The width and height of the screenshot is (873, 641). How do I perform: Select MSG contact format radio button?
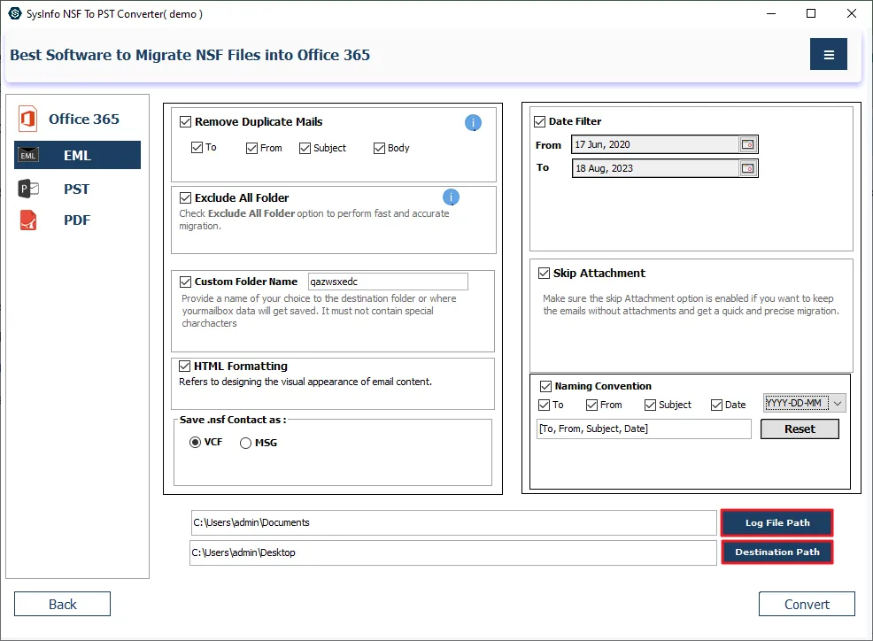coord(246,443)
